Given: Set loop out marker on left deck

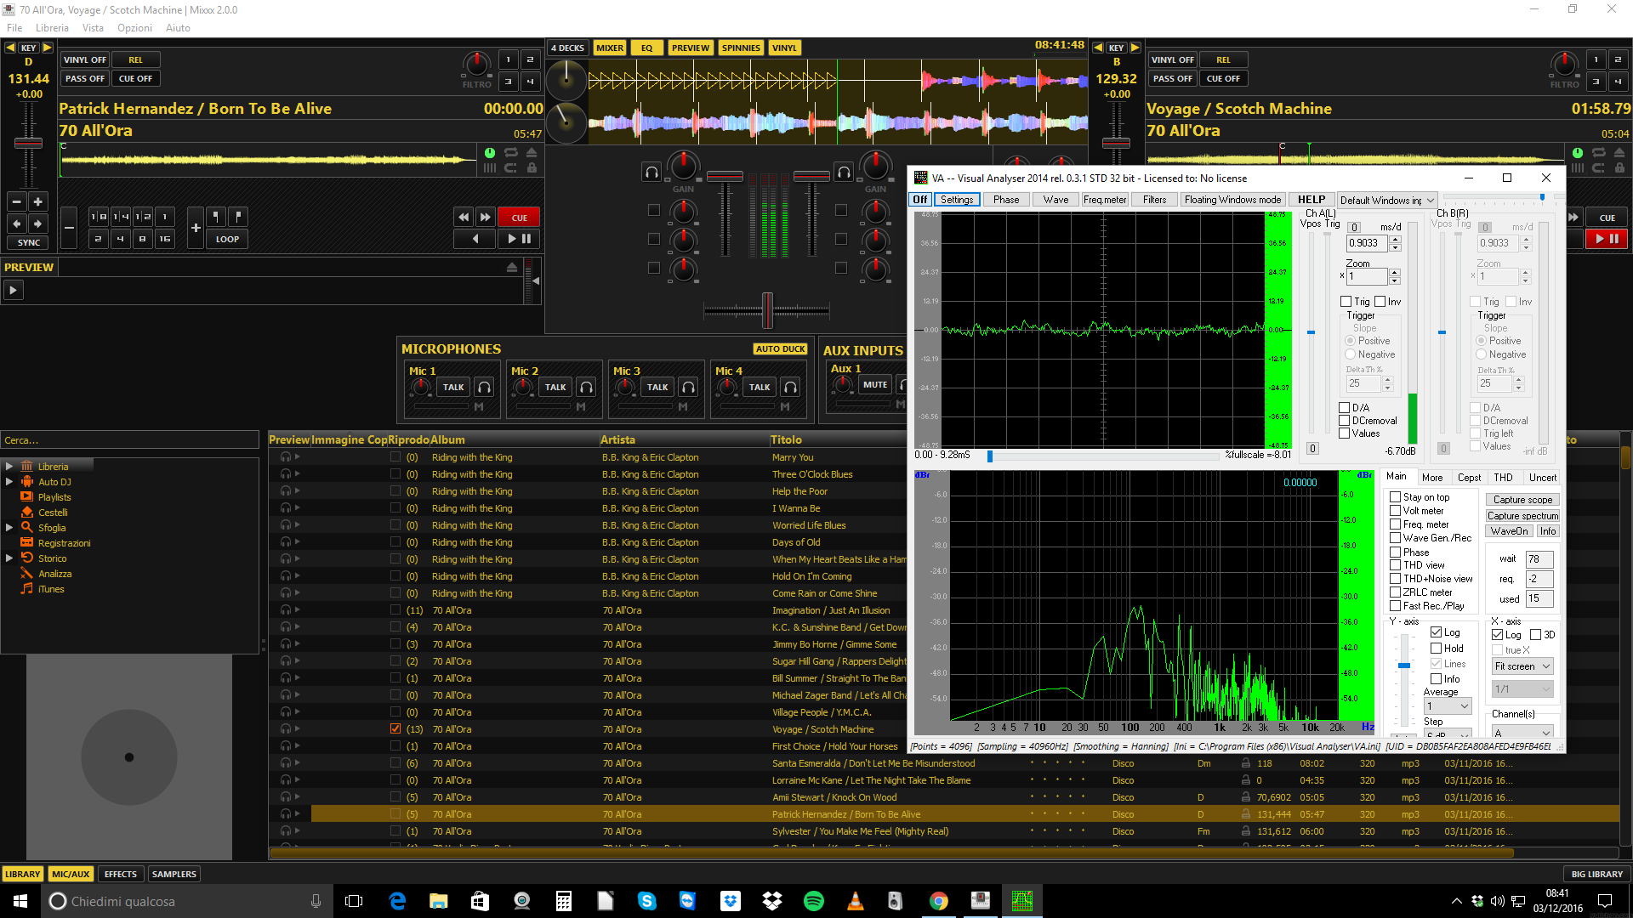Looking at the screenshot, I should point(237,217).
